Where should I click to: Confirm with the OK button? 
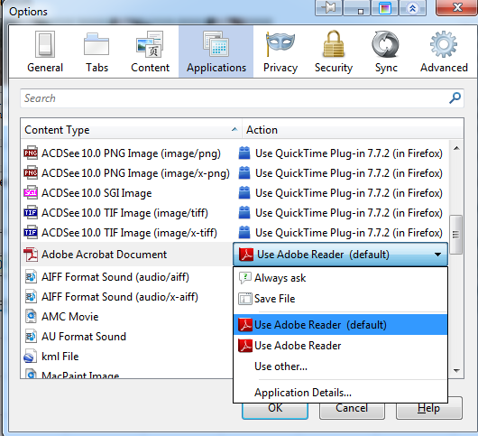[x=275, y=410]
